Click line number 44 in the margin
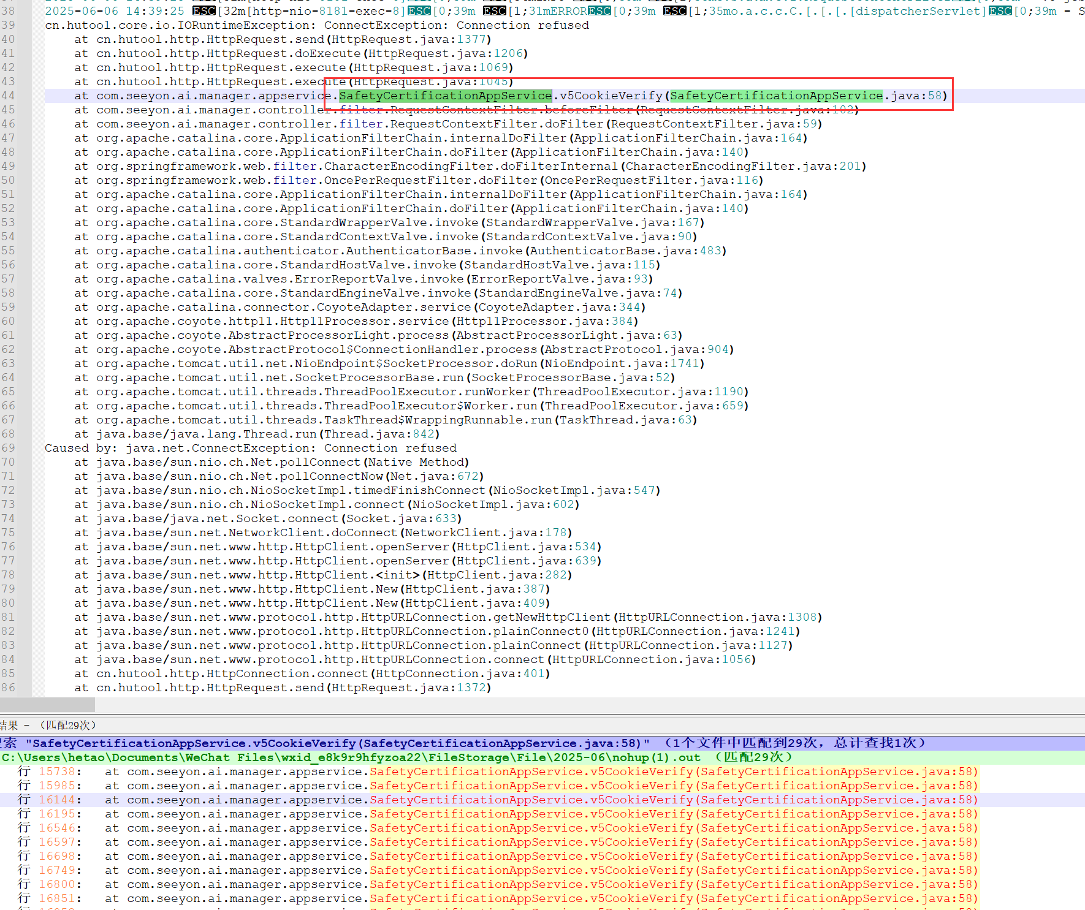 coord(9,96)
